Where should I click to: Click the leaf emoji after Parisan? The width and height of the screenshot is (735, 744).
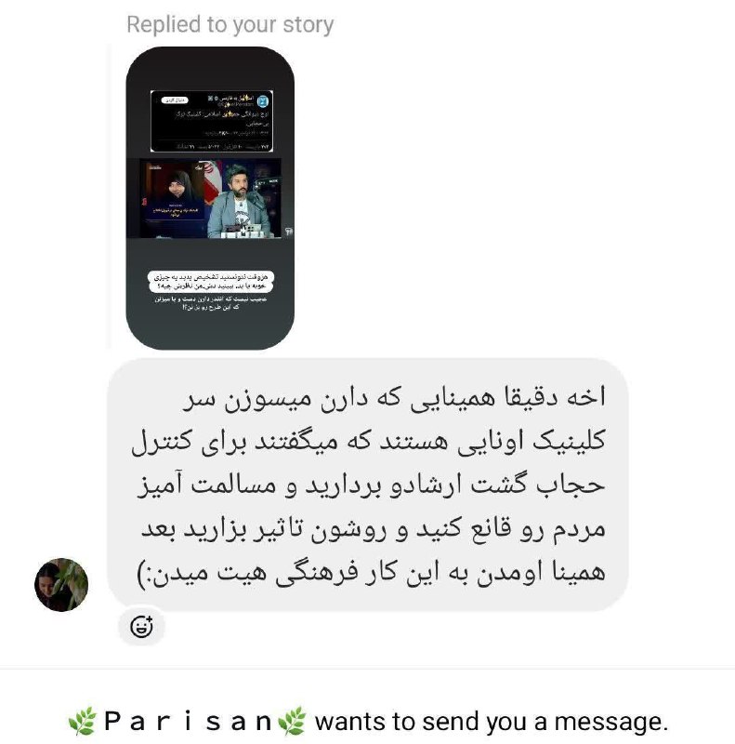click(x=292, y=722)
